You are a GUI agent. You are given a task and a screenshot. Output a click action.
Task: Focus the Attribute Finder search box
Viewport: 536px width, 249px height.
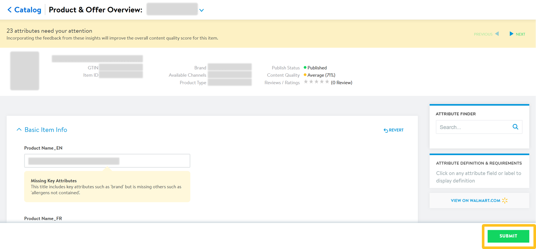479,127
